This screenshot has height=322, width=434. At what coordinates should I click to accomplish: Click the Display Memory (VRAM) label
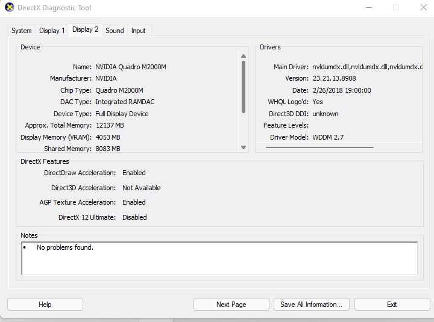(56, 137)
